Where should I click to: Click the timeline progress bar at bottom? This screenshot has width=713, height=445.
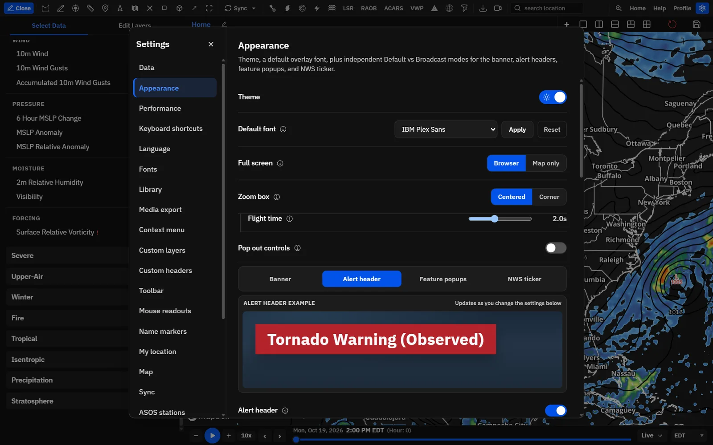462,440
